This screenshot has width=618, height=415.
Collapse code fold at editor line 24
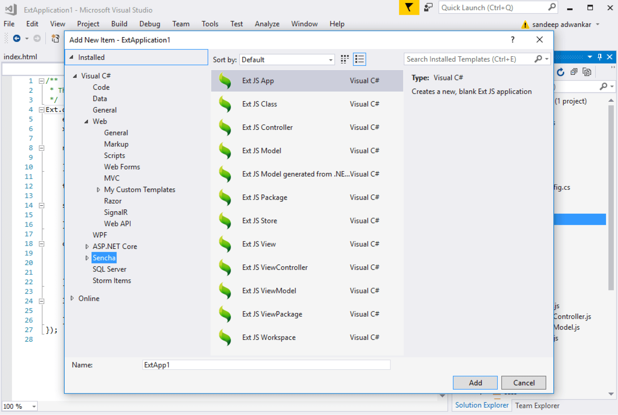click(x=41, y=301)
